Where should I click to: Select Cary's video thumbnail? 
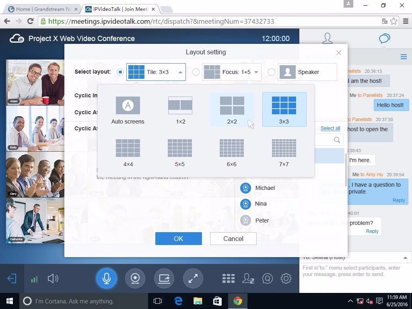coord(35,175)
